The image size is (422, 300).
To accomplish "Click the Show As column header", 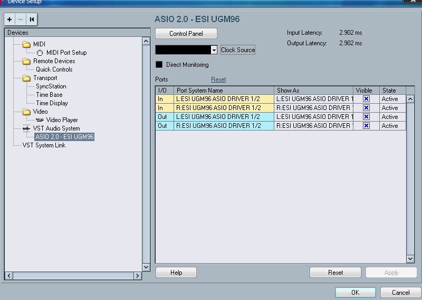I will pyautogui.click(x=313, y=91).
